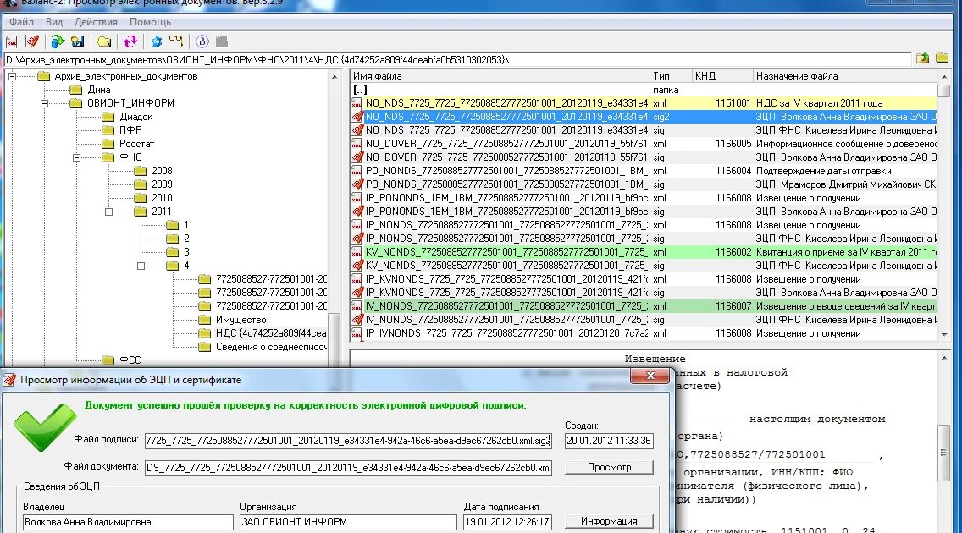Select the Диадок folder in tree
The image size is (962, 533).
pyautogui.click(x=135, y=117)
